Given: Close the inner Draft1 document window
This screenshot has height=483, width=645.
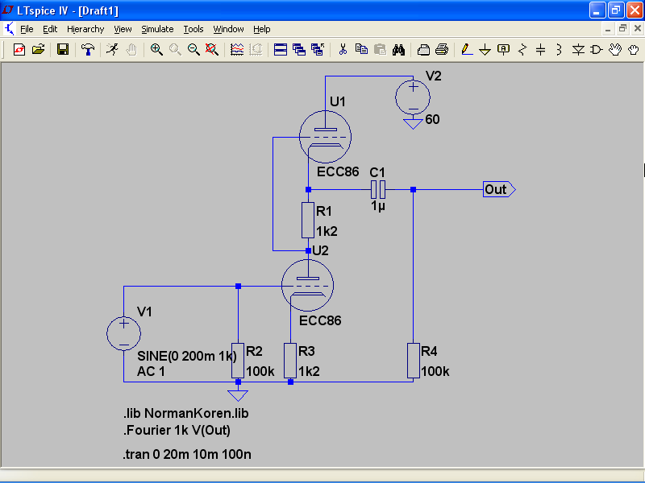Looking at the screenshot, I should (638, 29).
